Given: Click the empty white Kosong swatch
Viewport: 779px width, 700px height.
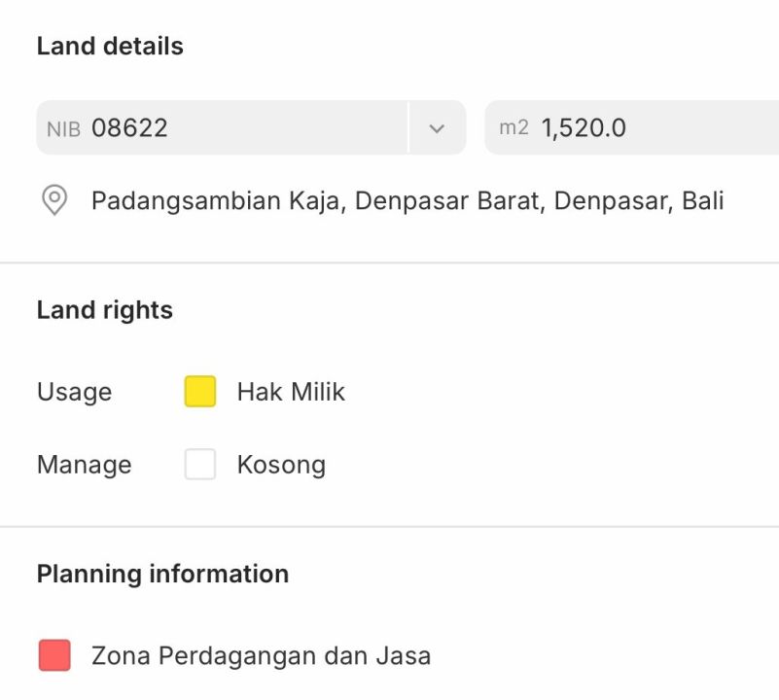Looking at the screenshot, I should [200, 465].
